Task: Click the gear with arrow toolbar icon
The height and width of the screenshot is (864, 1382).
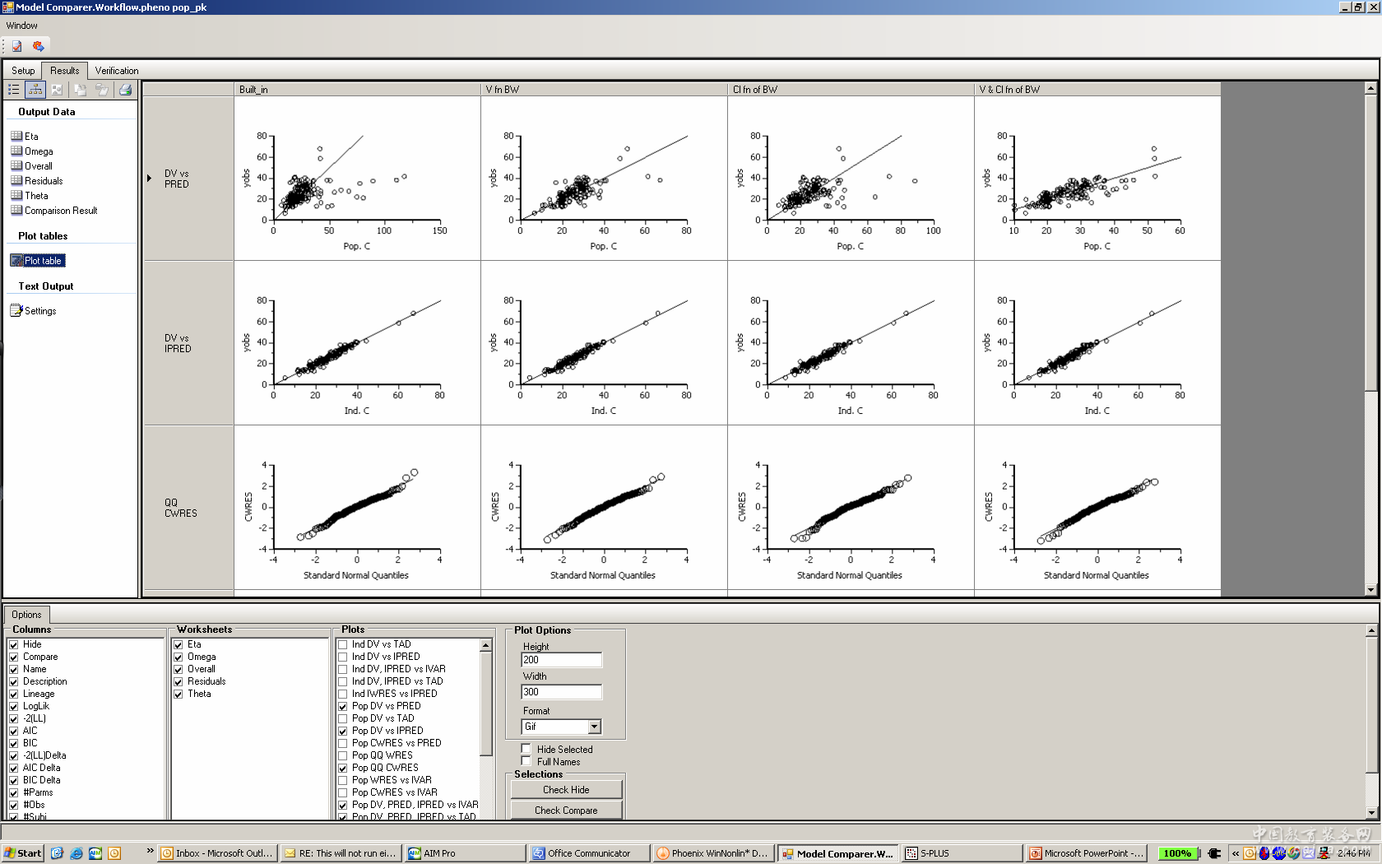Action: point(38,46)
